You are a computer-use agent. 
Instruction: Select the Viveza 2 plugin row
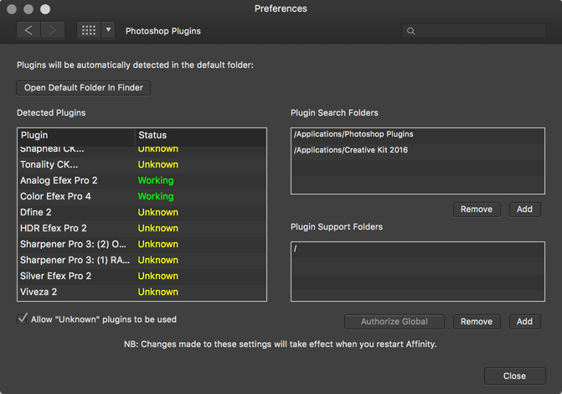[x=142, y=292]
